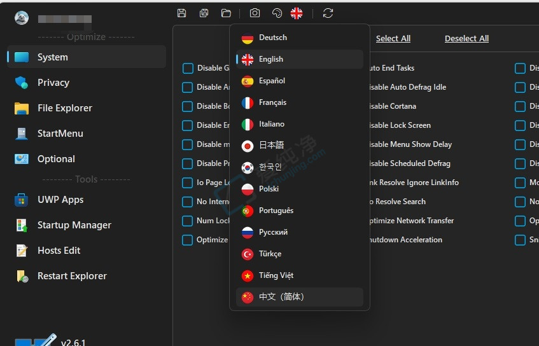
Task: Click the 'isable Menu Show Delay' label
Action: pyautogui.click(x=411, y=144)
